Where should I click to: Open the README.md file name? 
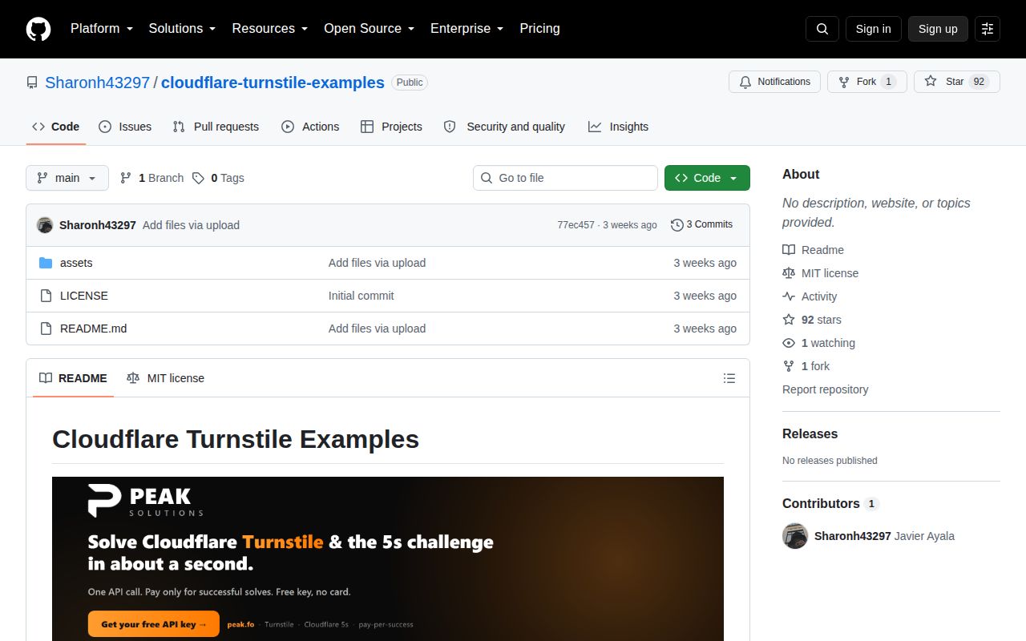93,329
